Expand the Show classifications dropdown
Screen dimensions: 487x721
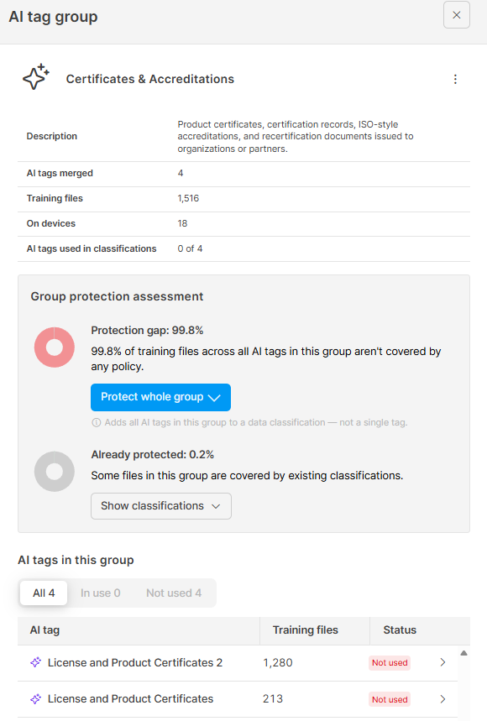161,506
